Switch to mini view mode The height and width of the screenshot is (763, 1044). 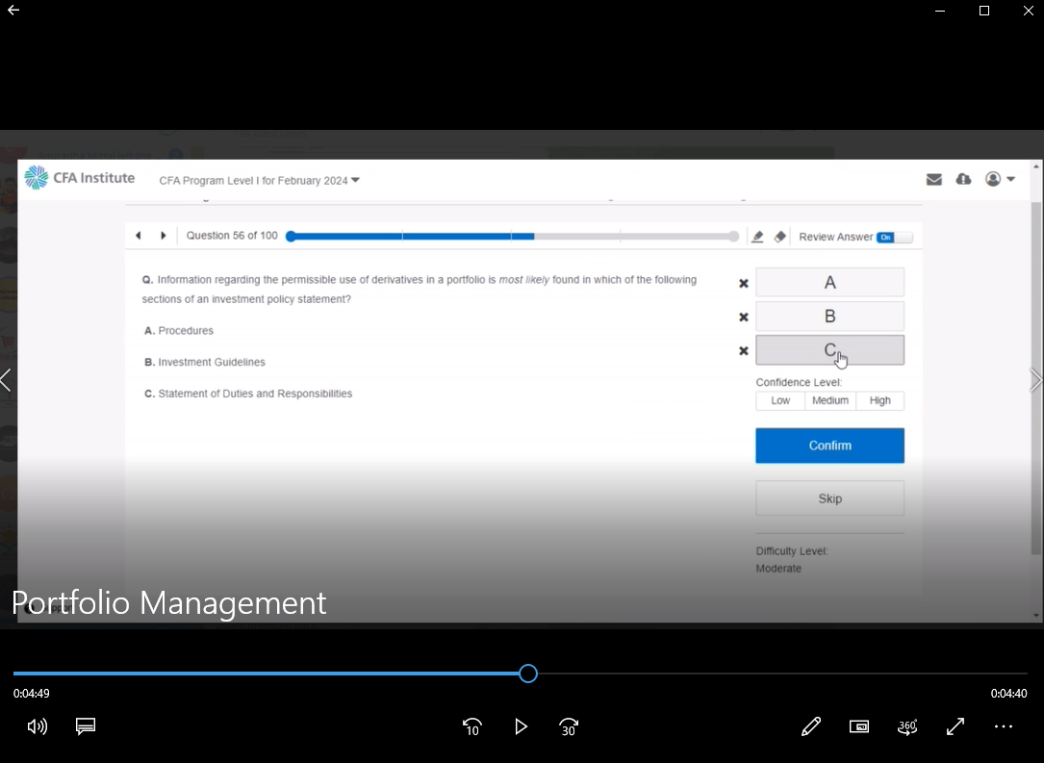click(x=859, y=726)
